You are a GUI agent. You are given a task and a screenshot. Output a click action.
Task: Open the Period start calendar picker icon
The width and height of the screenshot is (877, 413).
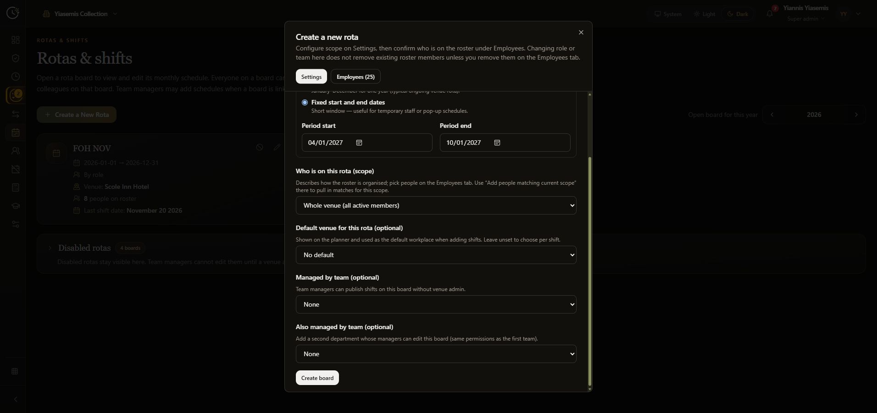[x=359, y=143]
